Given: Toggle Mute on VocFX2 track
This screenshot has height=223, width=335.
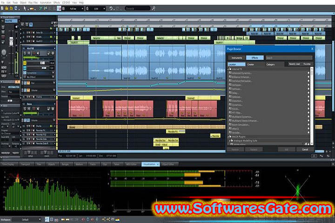Looking at the screenshot, I should coord(29,53).
